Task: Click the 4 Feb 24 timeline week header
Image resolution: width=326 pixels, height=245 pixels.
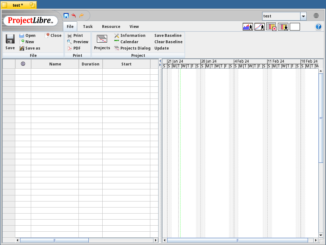Action: pos(250,61)
